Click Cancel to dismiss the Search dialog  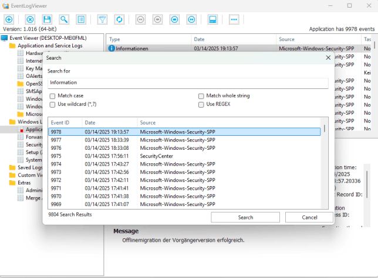(x=309, y=217)
